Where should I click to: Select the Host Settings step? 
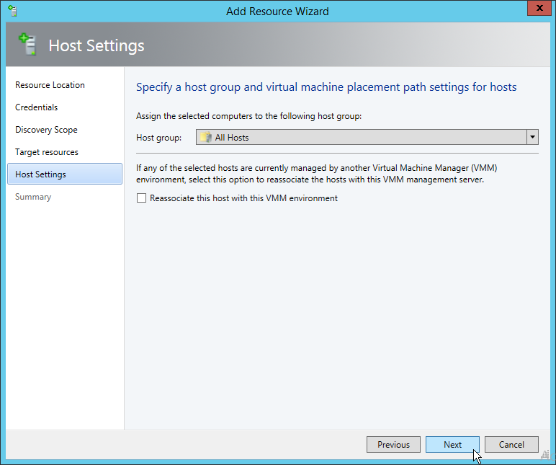point(65,174)
